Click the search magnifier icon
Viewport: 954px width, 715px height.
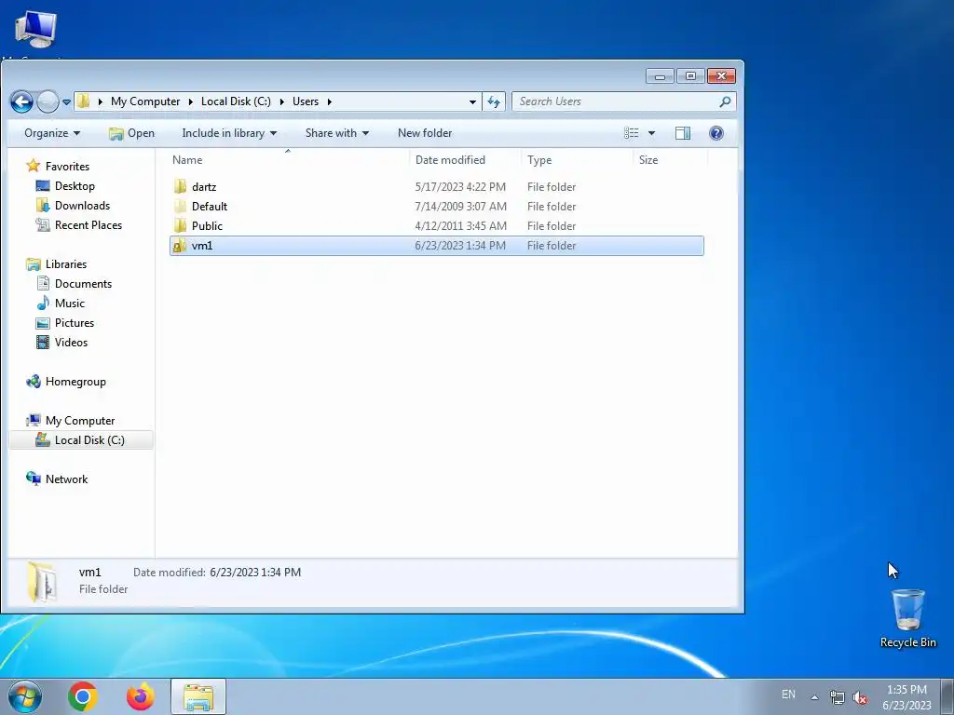tap(725, 101)
